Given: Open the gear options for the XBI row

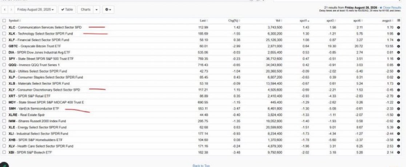Looking at the screenshot, I should click(398, 152).
